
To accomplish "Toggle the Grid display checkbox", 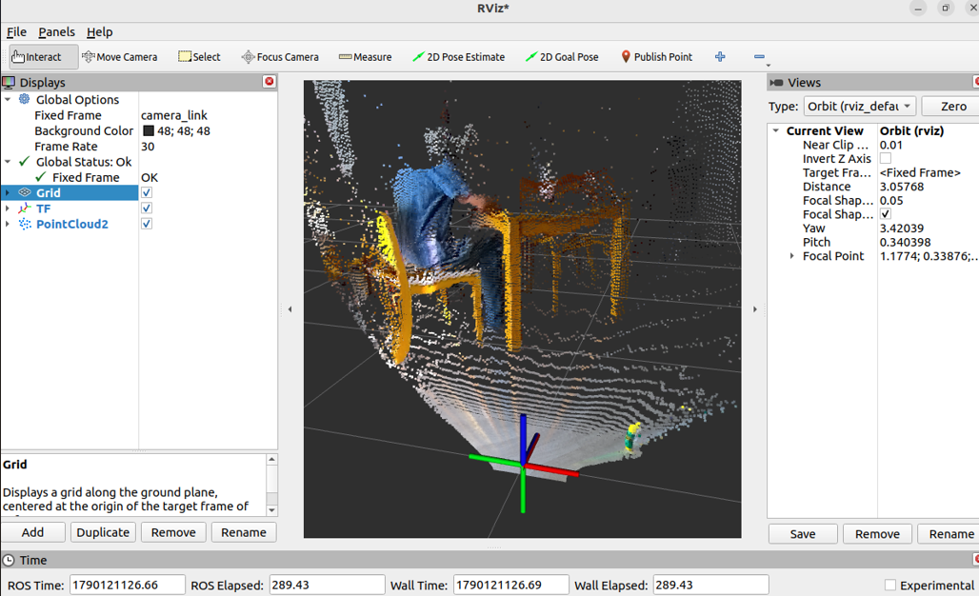I will pos(147,193).
